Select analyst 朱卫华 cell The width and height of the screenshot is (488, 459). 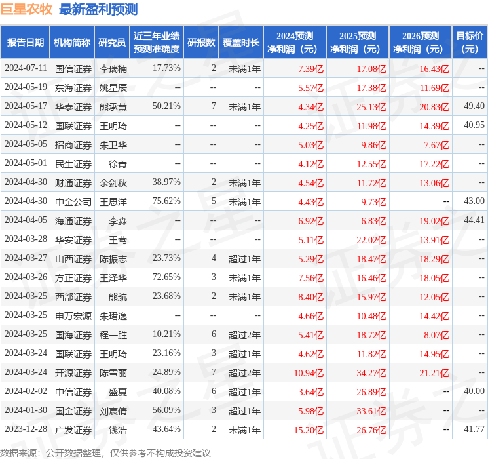113,145
